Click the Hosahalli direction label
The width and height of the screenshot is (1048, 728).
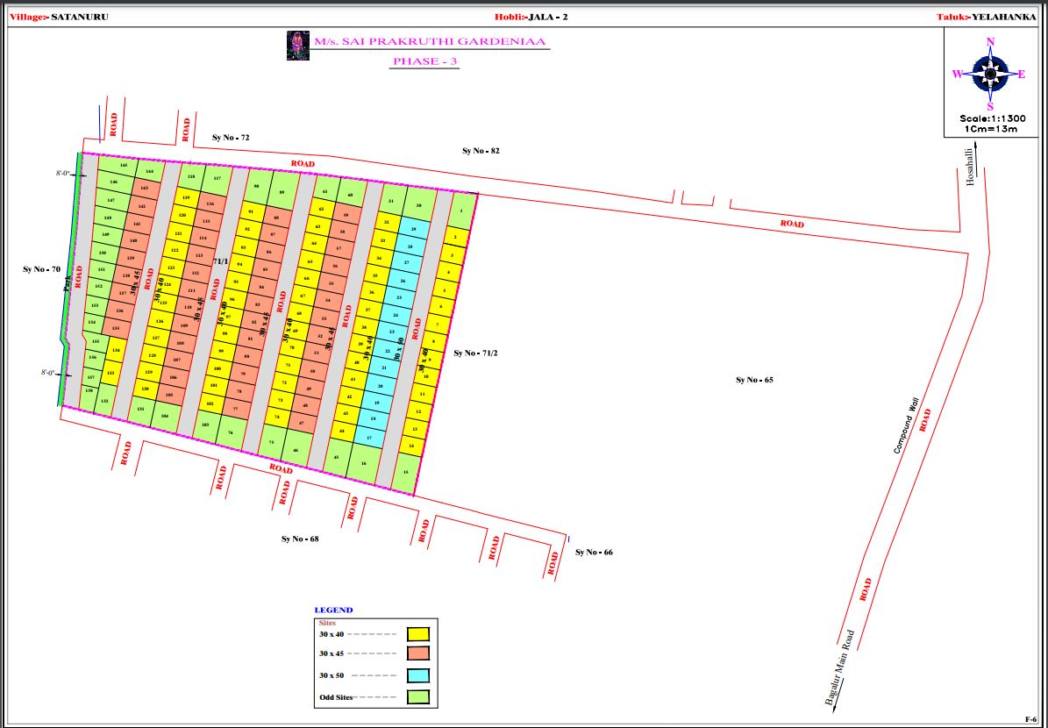coord(969,165)
